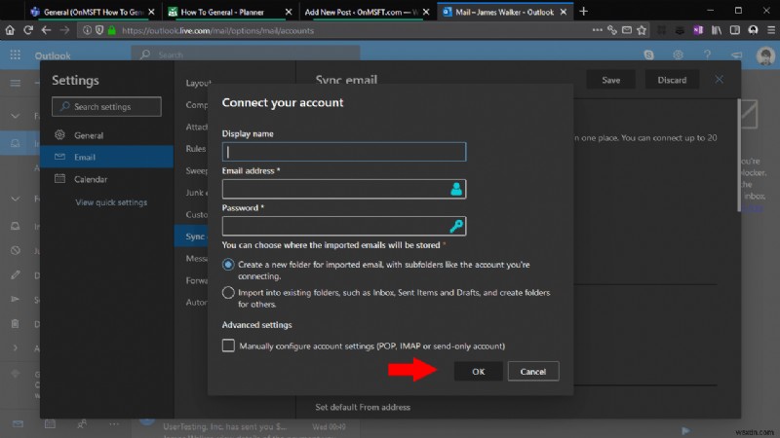This screenshot has height=438, width=780.
Task: Click the address bar URL
Action: [x=217, y=31]
